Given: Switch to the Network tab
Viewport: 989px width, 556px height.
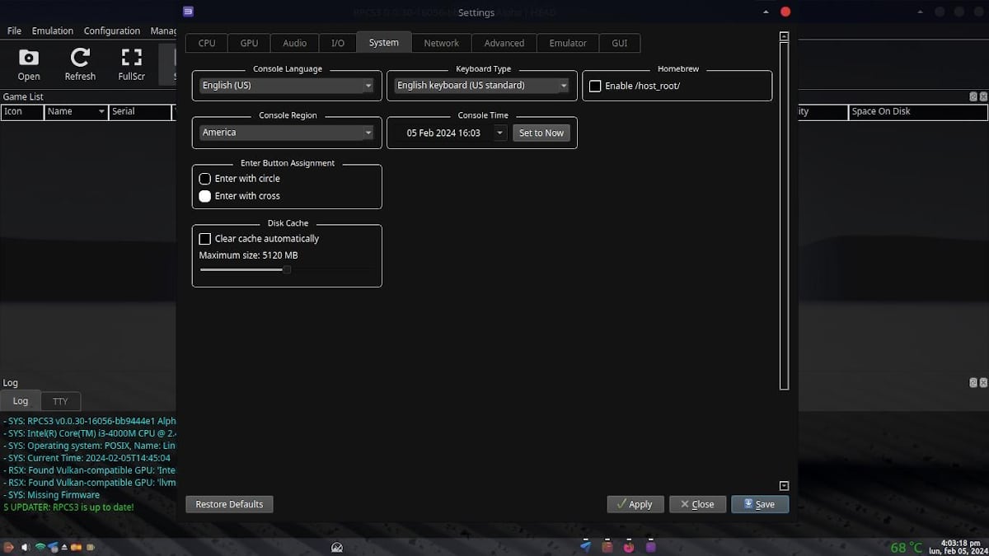Looking at the screenshot, I should (441, 43).
